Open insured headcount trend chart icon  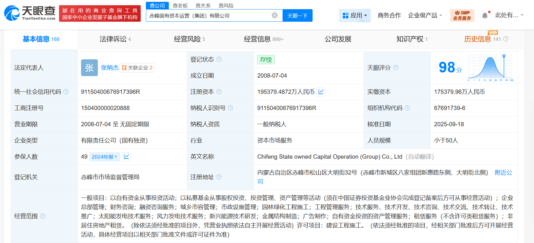click(126, 157)
